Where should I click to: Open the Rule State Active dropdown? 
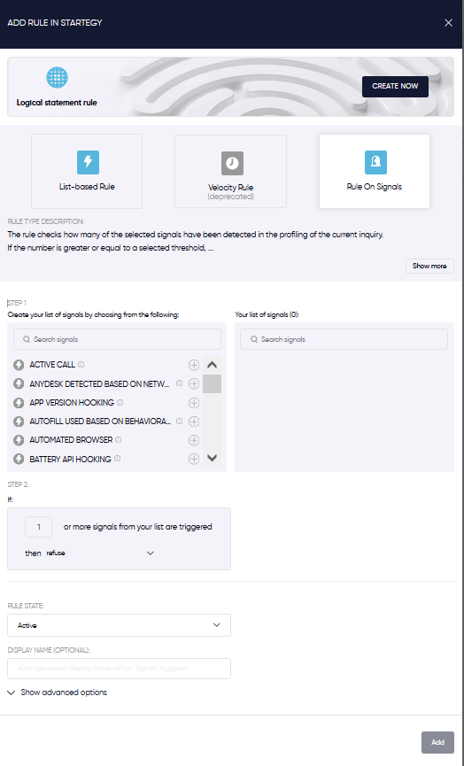coord(120,625)
